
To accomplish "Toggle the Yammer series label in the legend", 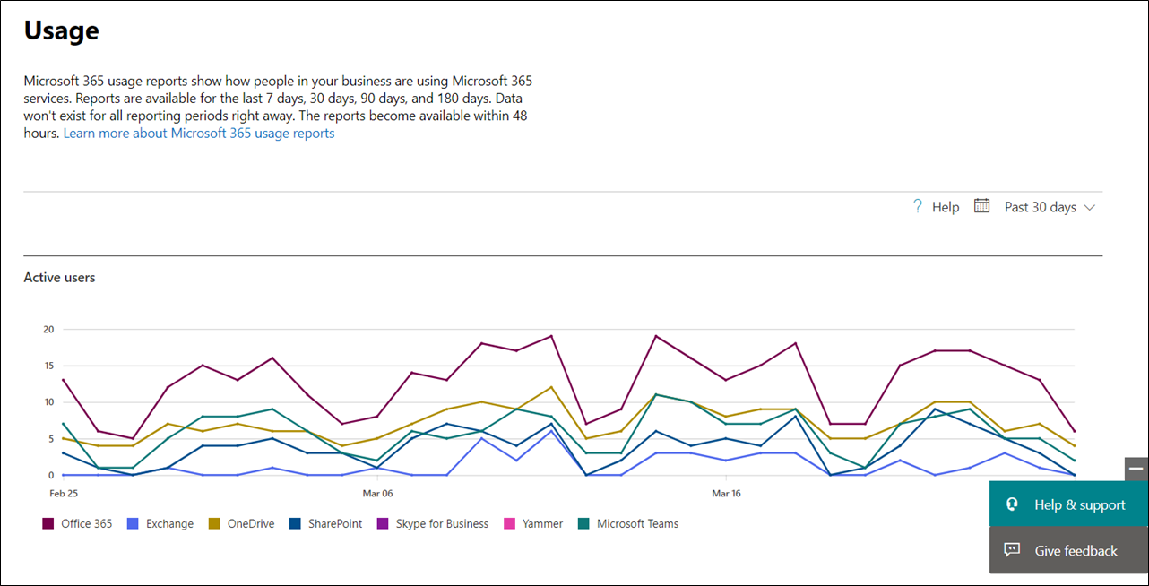I will [x=540, y=523].
